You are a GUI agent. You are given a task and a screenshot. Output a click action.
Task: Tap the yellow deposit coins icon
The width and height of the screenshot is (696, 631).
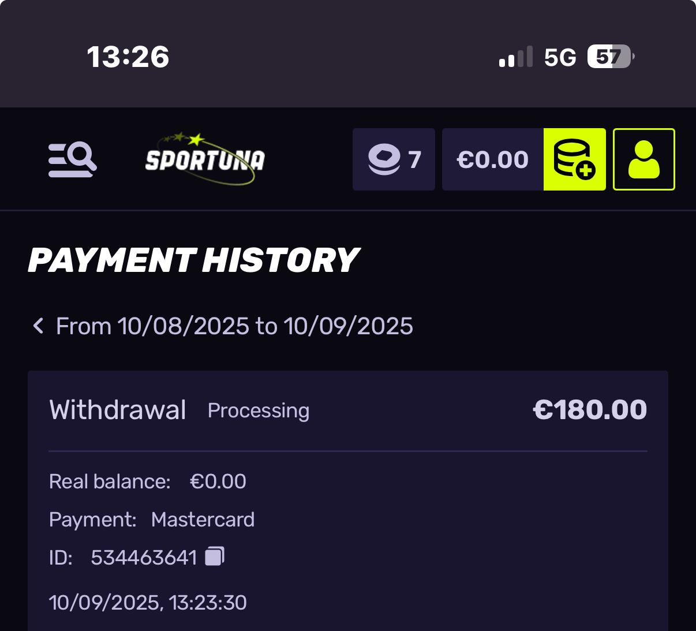pyautogui.click(x=574, y=159)
